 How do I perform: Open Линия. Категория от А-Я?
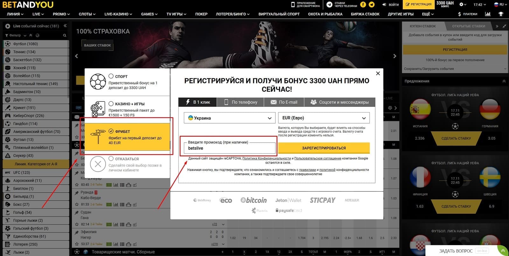[x=36, y=164]
